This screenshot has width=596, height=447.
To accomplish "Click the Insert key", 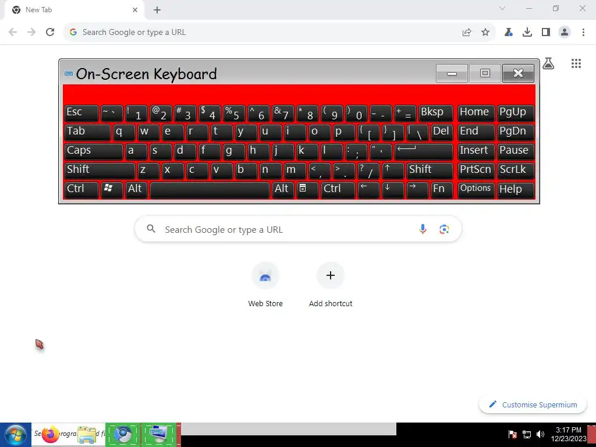I will click(x=476, y=151).
